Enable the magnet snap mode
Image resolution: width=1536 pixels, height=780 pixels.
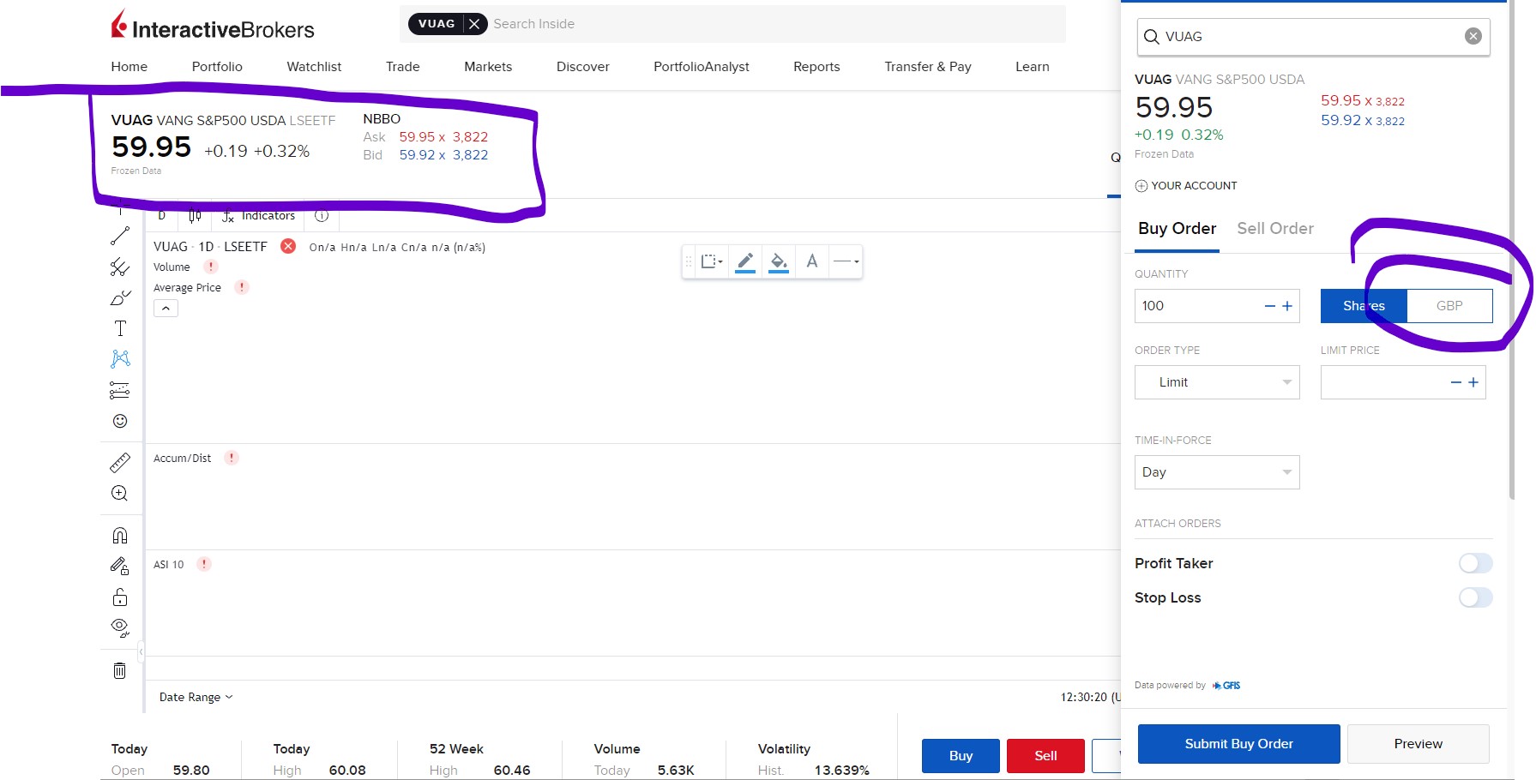coord(120,536)
